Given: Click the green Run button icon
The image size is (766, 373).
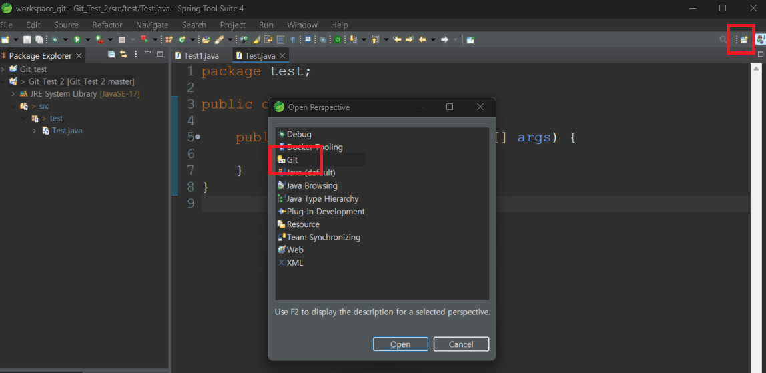Looking at the screenshot, I should pyautogui.click(x=77, y=39).
